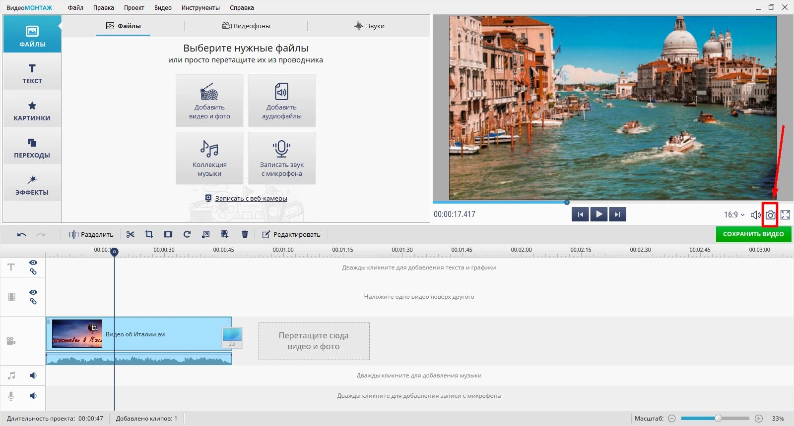The height and width of the screenshot is (426, 794).
Task: Click the Записать с веб-камеры link
Action: pos(251,199)
